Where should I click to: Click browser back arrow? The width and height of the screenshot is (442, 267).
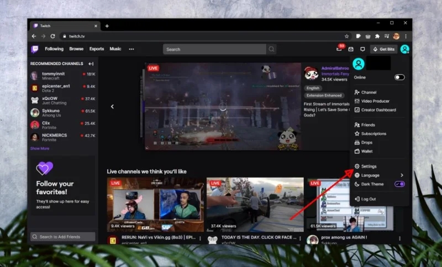point(34,36)
